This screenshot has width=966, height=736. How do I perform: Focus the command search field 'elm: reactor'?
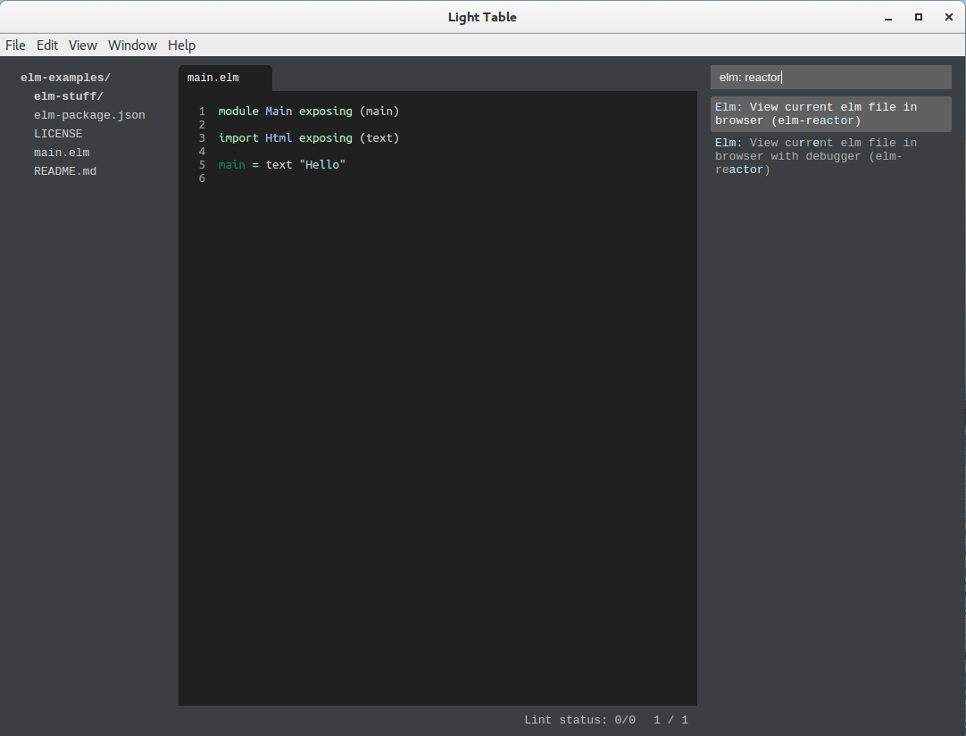[830, 78]
